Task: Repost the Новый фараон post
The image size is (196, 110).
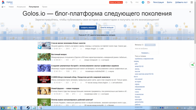Action: tap(80, 94)
